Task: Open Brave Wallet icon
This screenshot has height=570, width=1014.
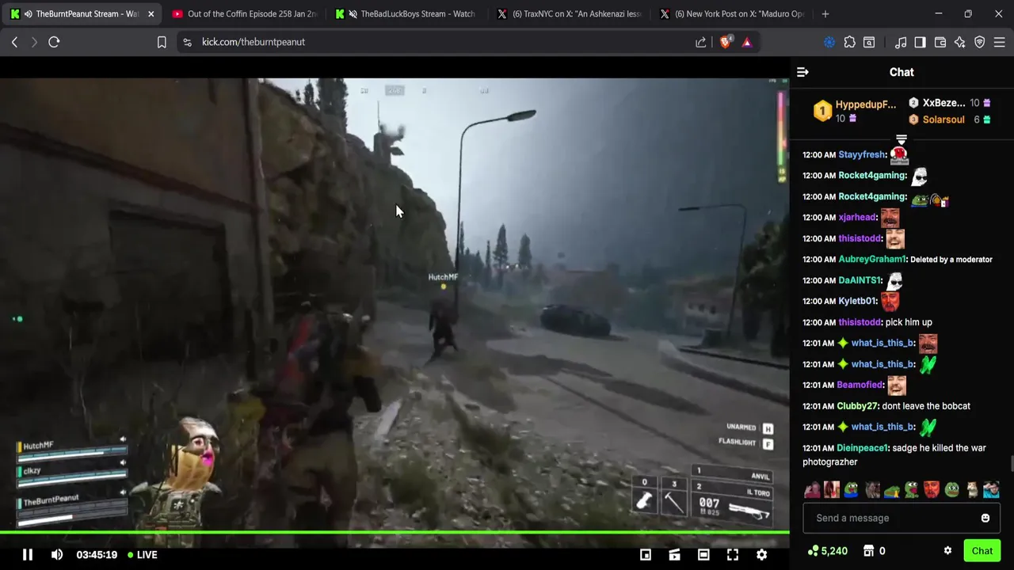Action: point(940,42)
